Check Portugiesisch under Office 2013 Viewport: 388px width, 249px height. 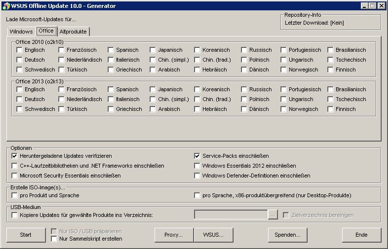[x=283, y=89]
